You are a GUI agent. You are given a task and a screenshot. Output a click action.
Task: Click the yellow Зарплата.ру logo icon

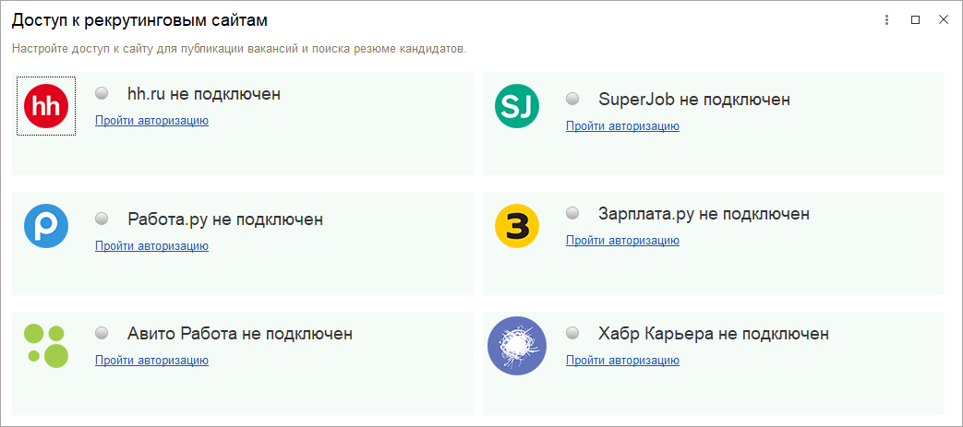point(516,226)
